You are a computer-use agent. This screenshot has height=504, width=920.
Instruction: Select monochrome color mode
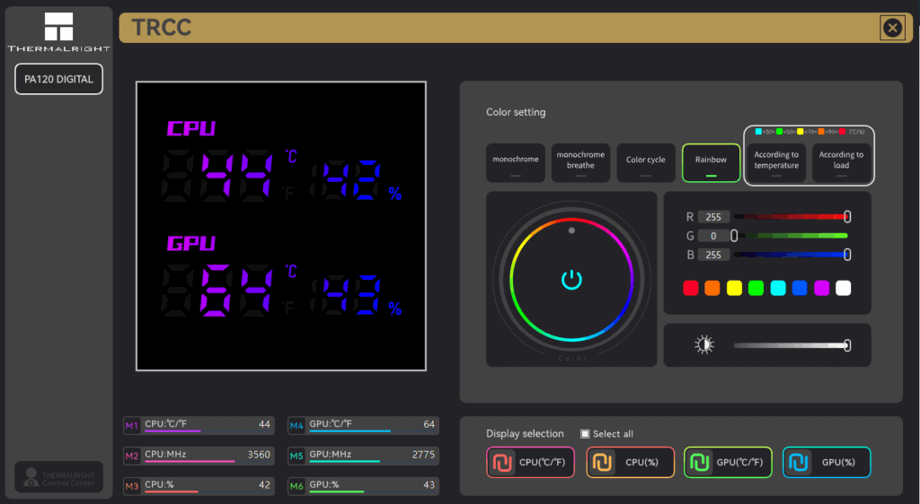(x=516, y=163)
